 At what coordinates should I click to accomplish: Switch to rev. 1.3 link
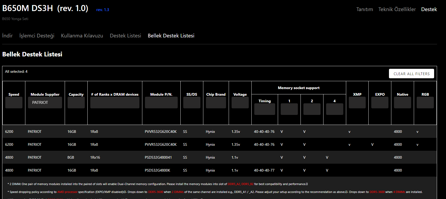103,10
